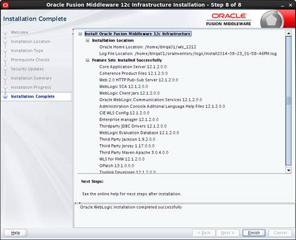Close the installer window
This screenshot has width=296, height=240.
291,5
